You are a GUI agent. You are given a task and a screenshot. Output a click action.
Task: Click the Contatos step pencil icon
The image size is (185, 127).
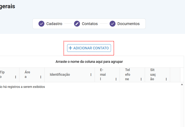tap(77, 24)
